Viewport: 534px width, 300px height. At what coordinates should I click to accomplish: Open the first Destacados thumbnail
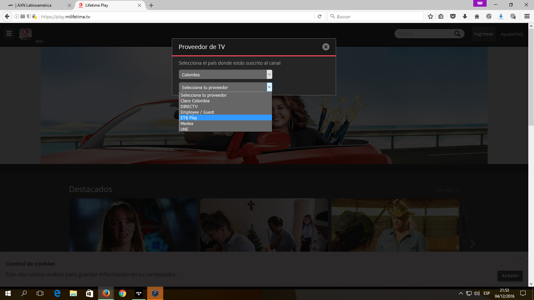pos(133,225)
